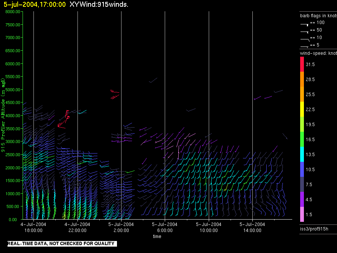Select the dark orange 28.5 knots color swatch
Viewport: 337px width, 253px height.
click(302, 79)
